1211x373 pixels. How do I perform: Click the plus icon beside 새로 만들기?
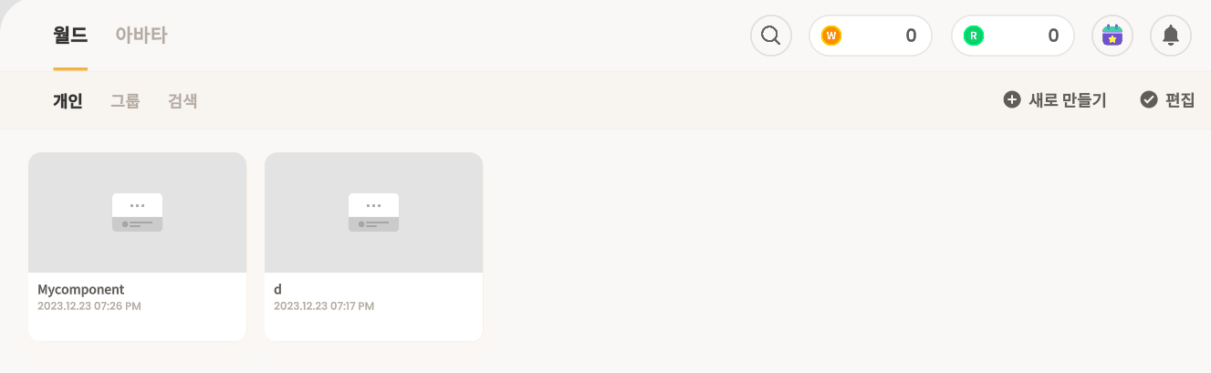[1012, 100]
